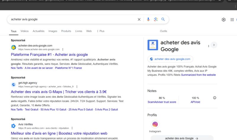Select the Tous tab
This screenshot has height=140, width=237.
(x=14, y=31)
